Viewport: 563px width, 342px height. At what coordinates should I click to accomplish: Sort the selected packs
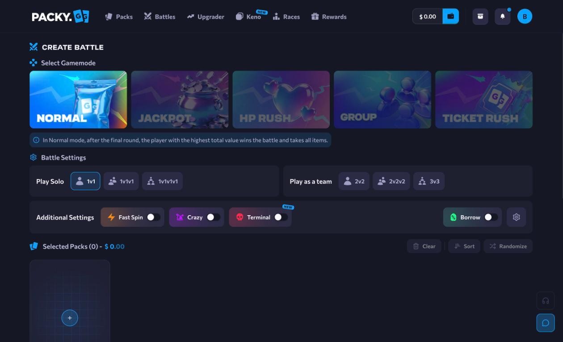coord(464,246)
